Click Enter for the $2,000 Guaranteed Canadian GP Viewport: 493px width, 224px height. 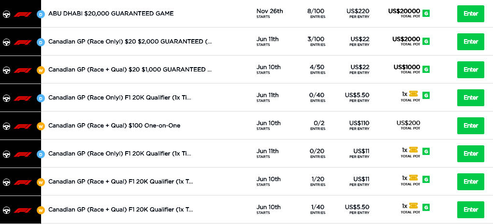[471, 42]
